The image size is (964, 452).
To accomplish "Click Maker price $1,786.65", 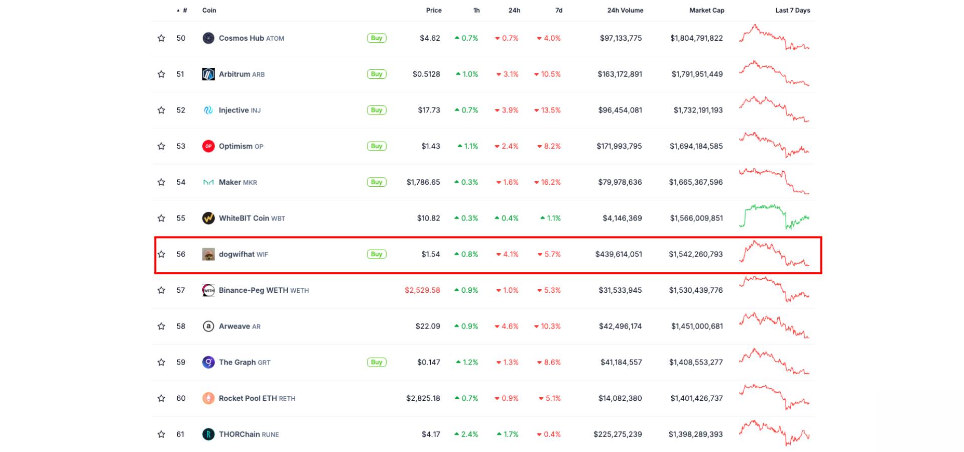I will tap(423, 182).
